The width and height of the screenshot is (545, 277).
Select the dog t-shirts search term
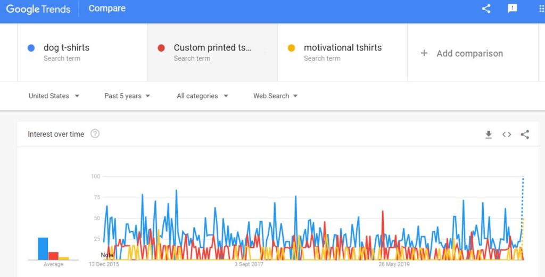[x=82, y=53]
